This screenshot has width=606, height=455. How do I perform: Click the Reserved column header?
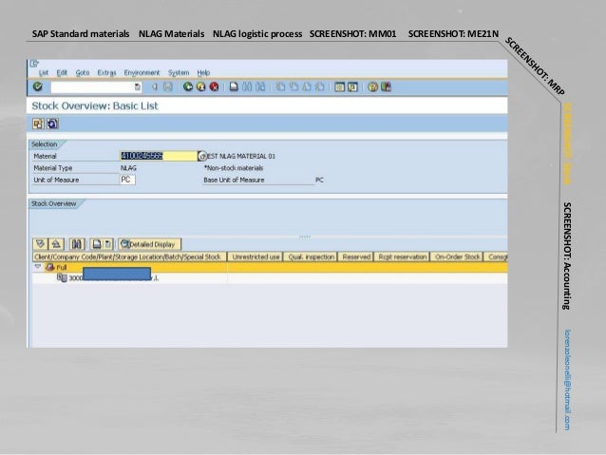[356, 256]
